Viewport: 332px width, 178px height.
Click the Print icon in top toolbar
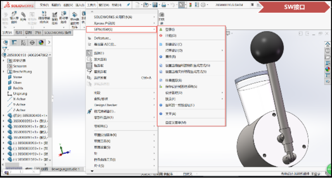click(164, 5)
